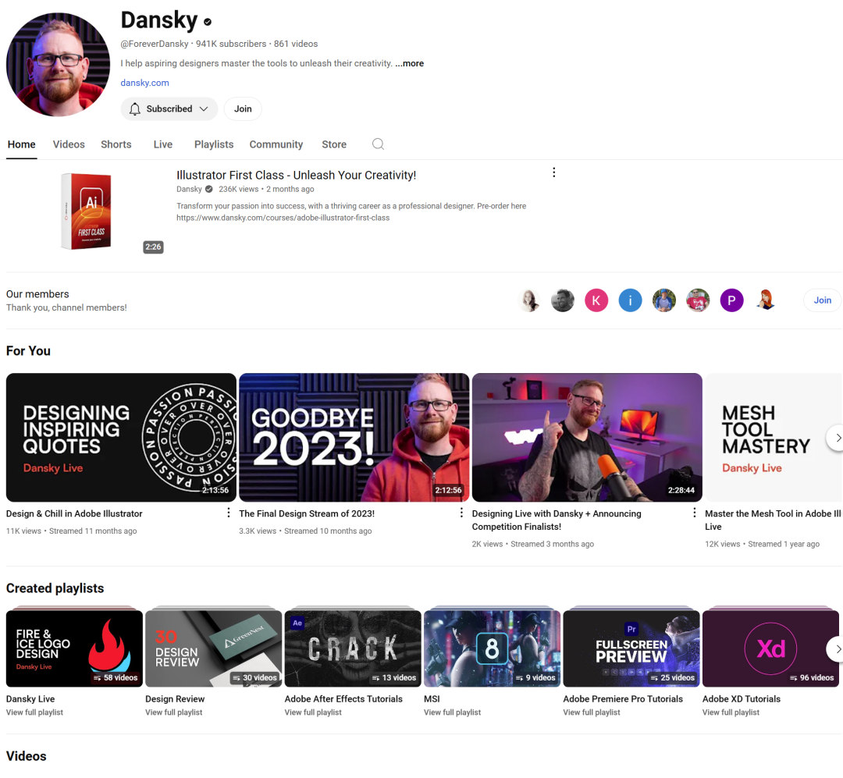The height and width of the screenshot is (778, 843).
Task: Click the Created playlists section heading
Action: [55, 588]
